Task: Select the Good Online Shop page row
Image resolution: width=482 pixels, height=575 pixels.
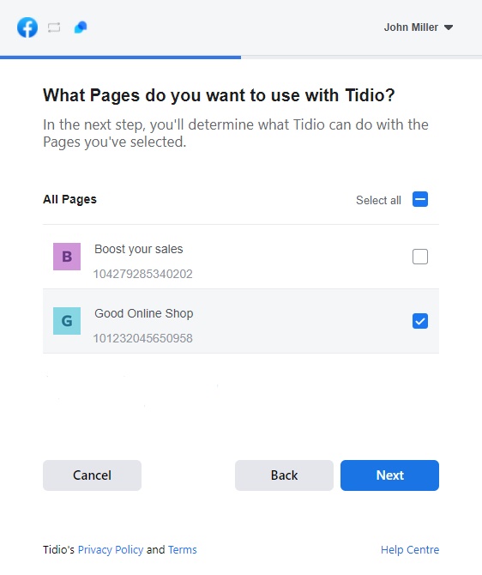Action: coord(241,321)
